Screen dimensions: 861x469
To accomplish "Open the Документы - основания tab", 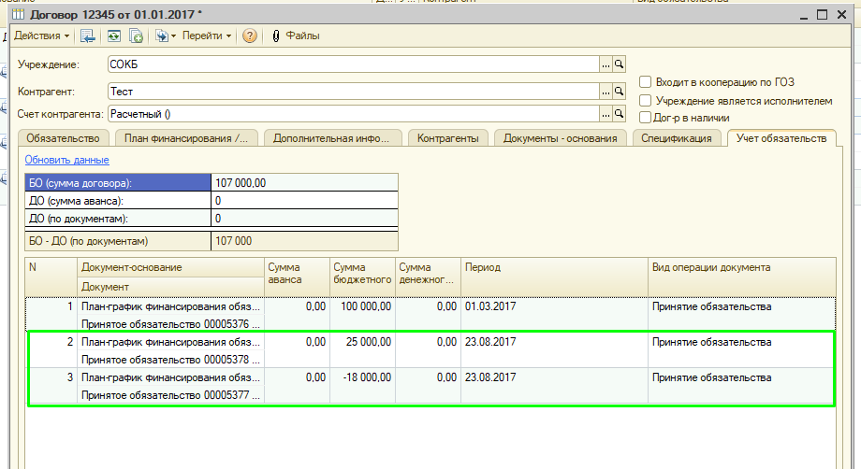I will click(x=560, y=138).
